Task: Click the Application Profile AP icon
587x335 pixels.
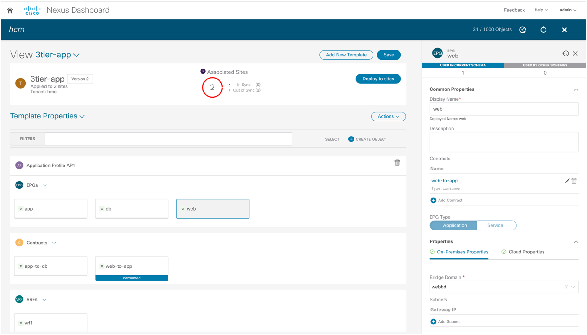Action: 19,165
